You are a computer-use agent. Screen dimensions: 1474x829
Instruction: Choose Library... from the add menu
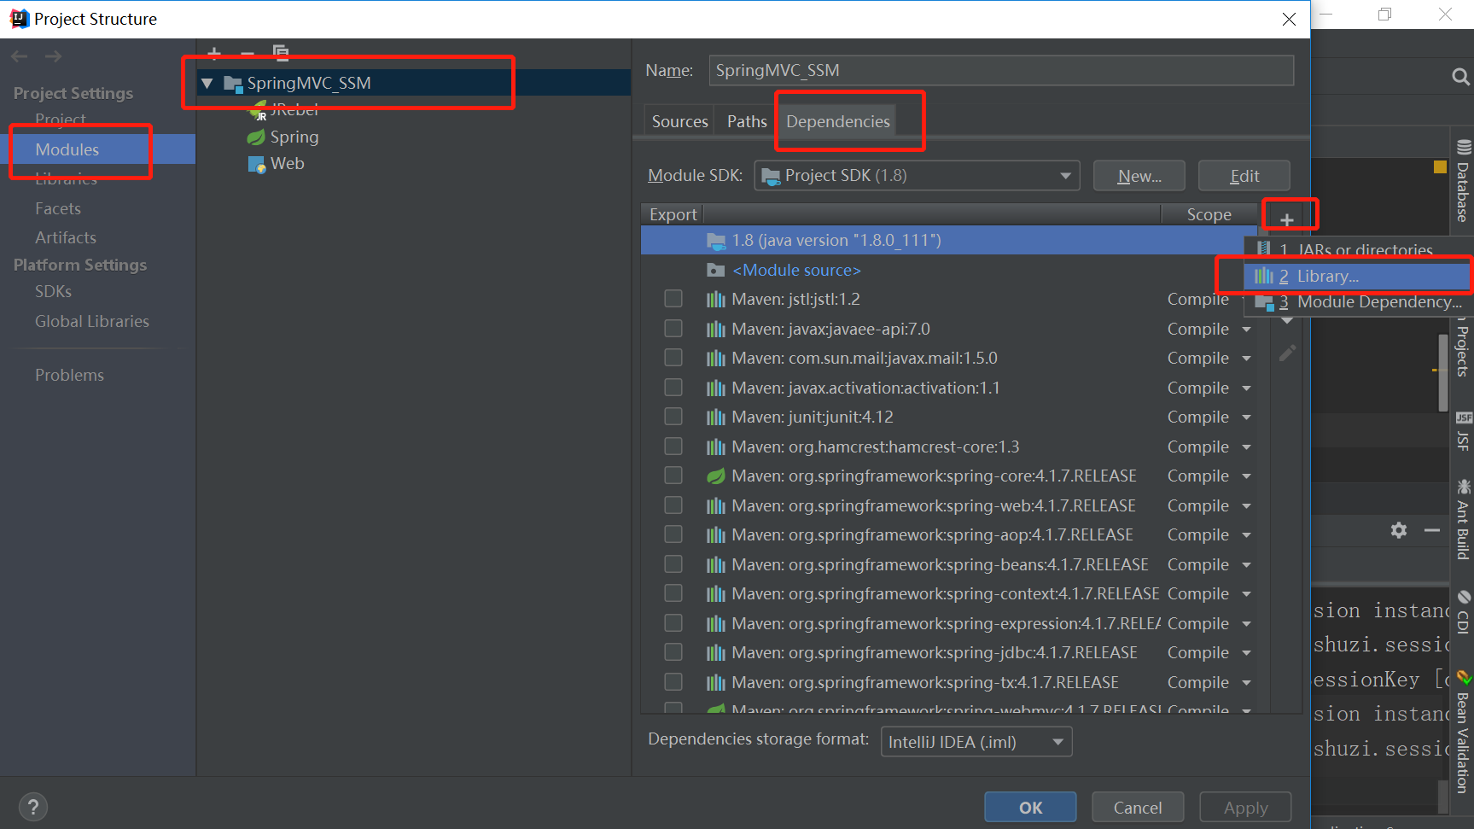(1358, 276)
